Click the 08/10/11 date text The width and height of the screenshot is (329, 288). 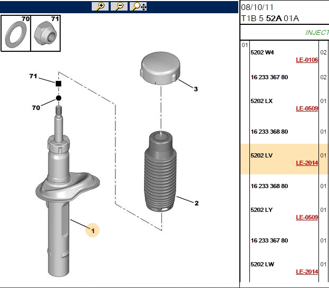(x=257, y=7)
